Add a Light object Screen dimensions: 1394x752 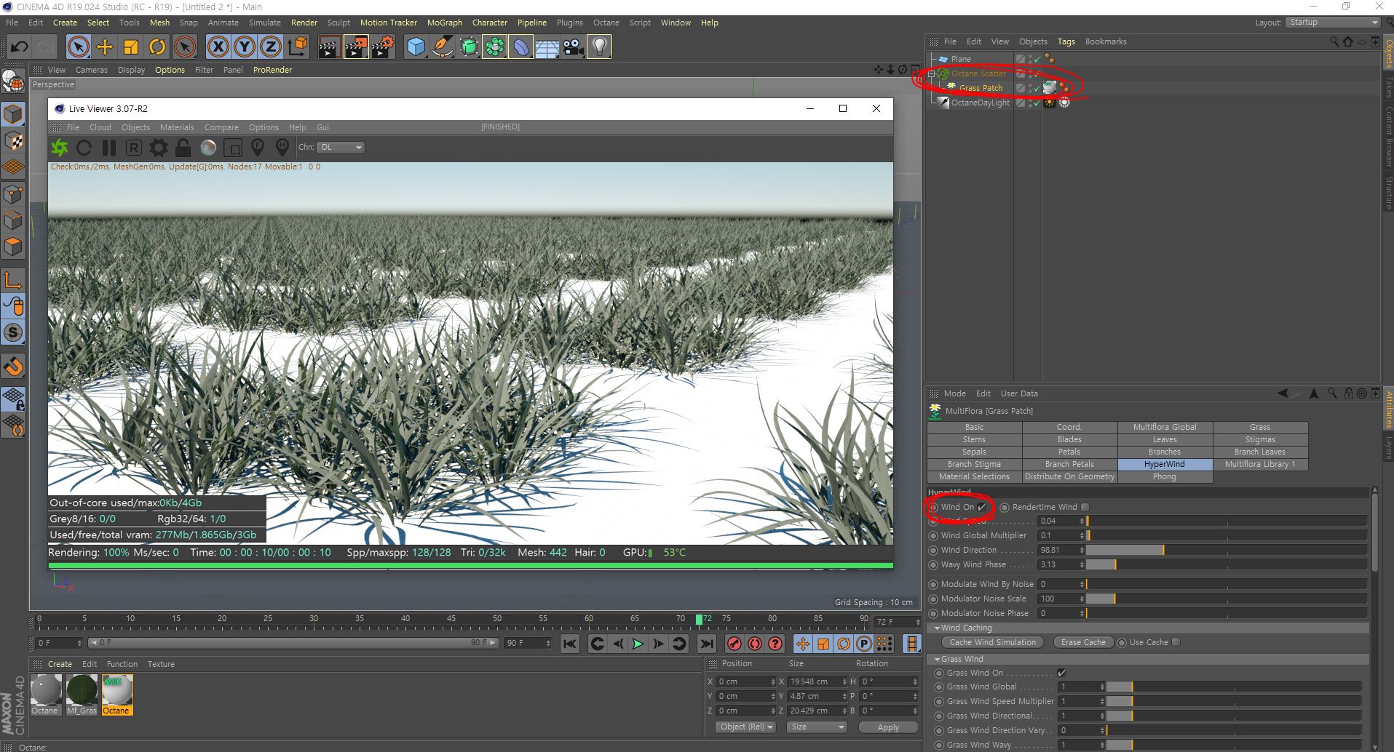(599, 47)
